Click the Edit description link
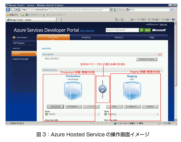Screen dimensions: 181x142 pos(160,54)
